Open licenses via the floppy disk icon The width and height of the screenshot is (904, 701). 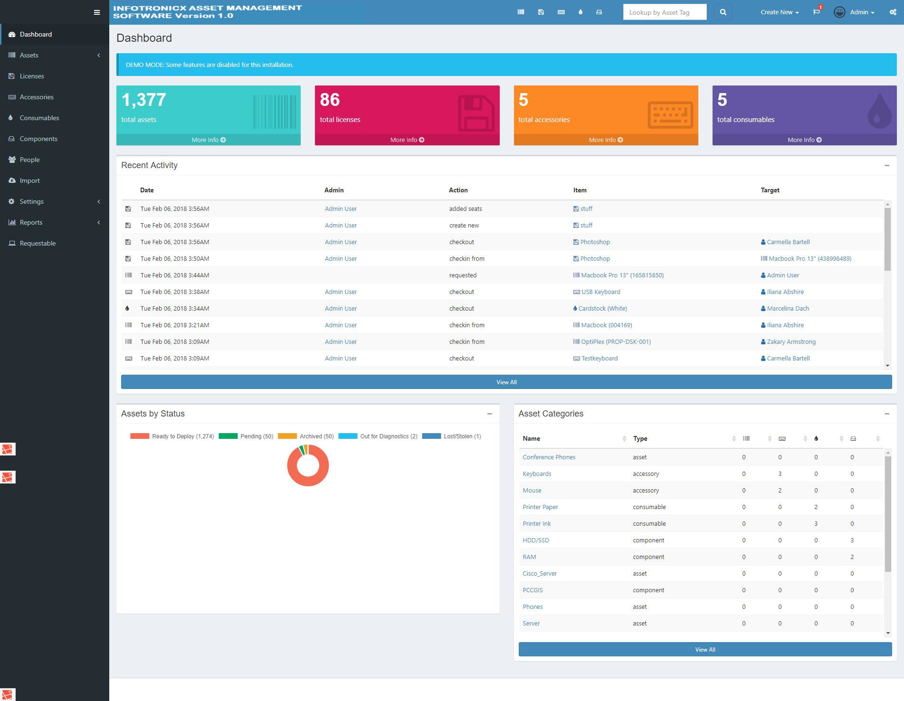pos(541,12)
